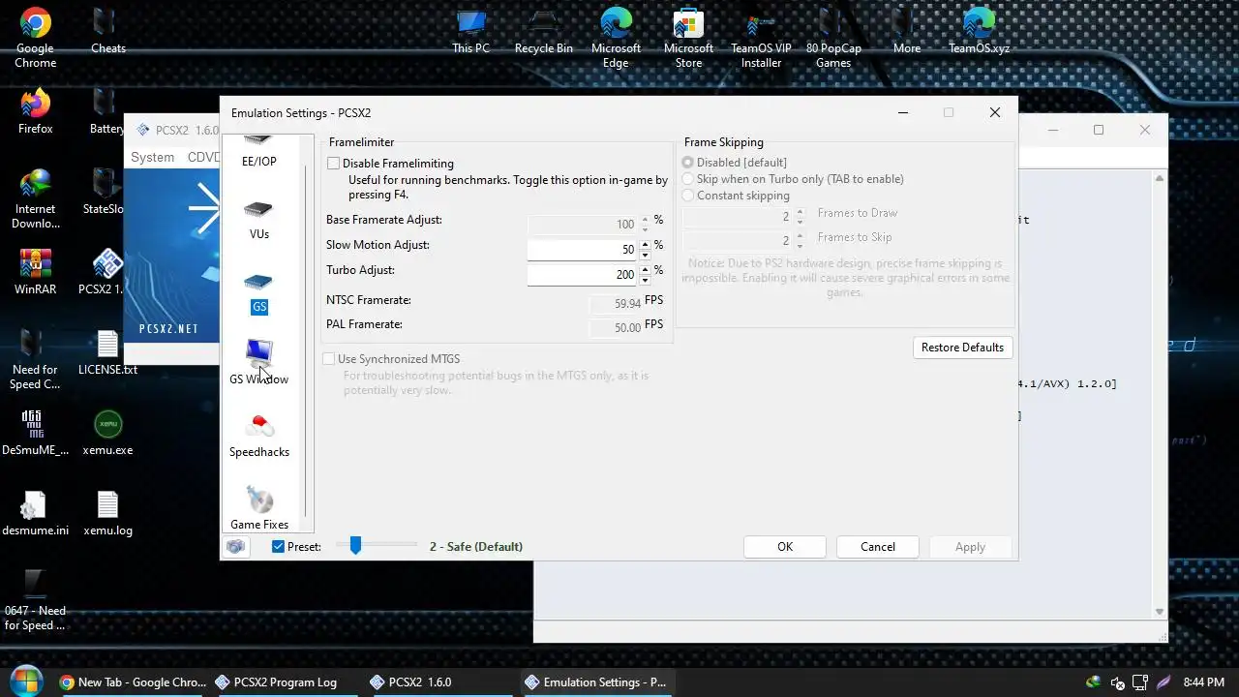Click Cancel in Emulation Settings
This screenshot has width=1239, height=697.
(x=878, y=547)
